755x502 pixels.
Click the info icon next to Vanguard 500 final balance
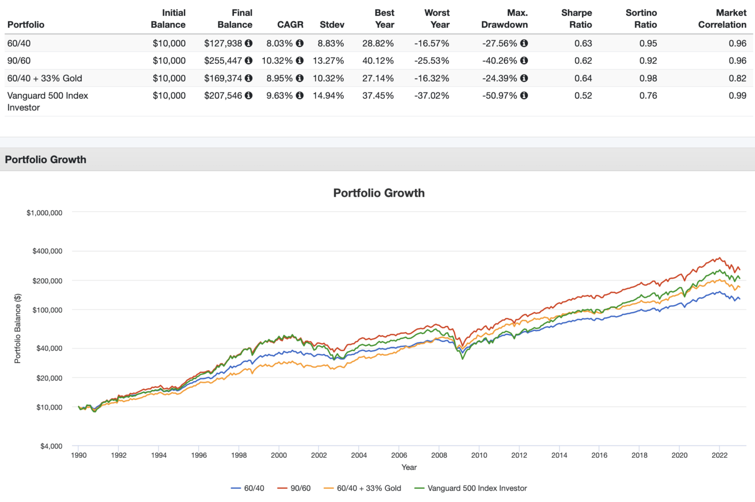coord(249,96)
